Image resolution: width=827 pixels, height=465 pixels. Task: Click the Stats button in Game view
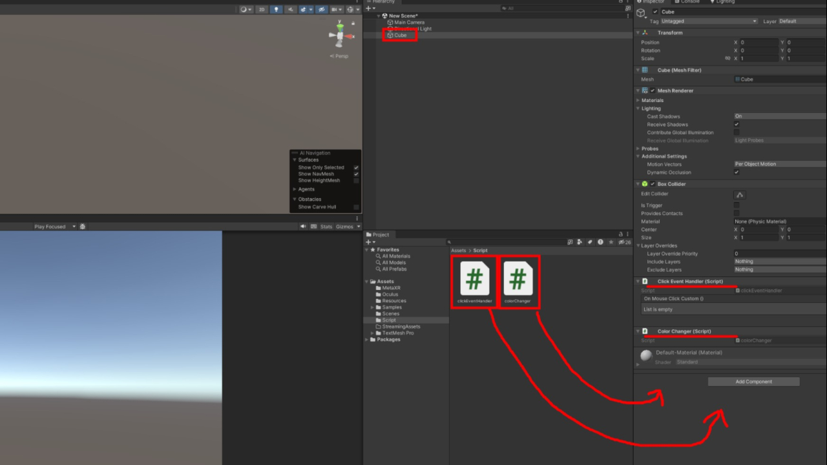click(x=326, y=227)
